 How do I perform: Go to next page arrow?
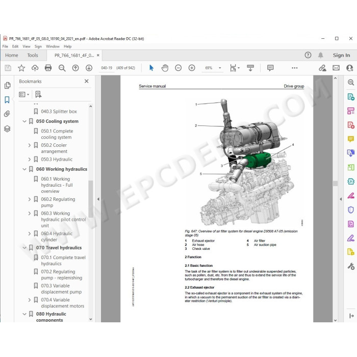89,68
